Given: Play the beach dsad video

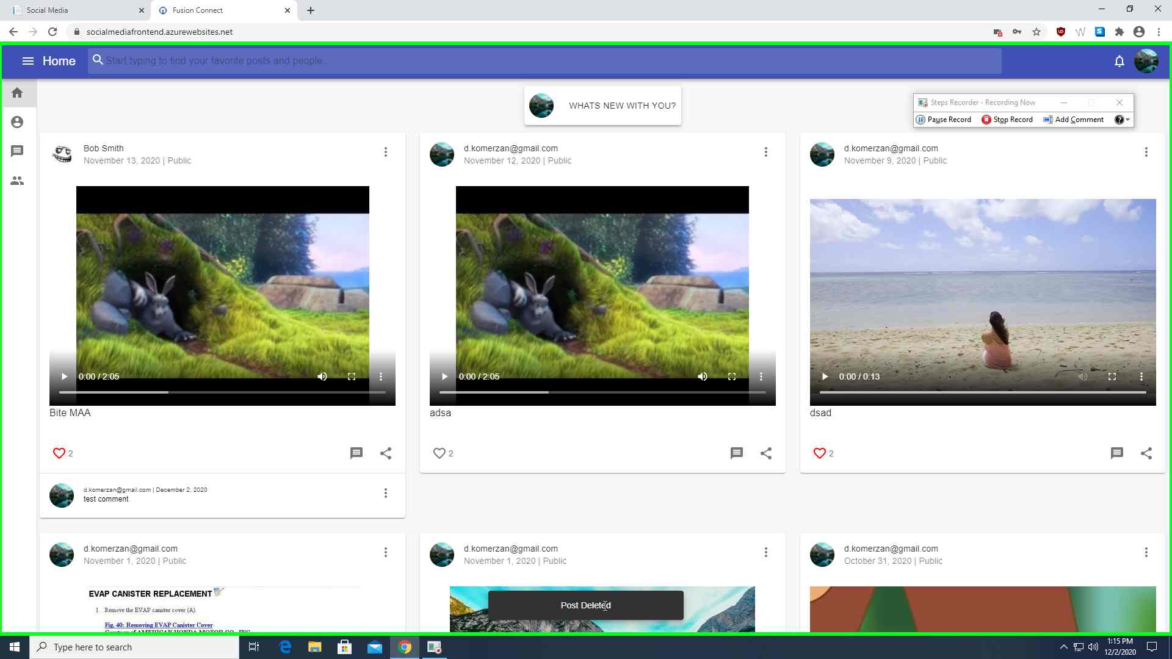Looking at the screenshot, I should (x=825, y=376).
